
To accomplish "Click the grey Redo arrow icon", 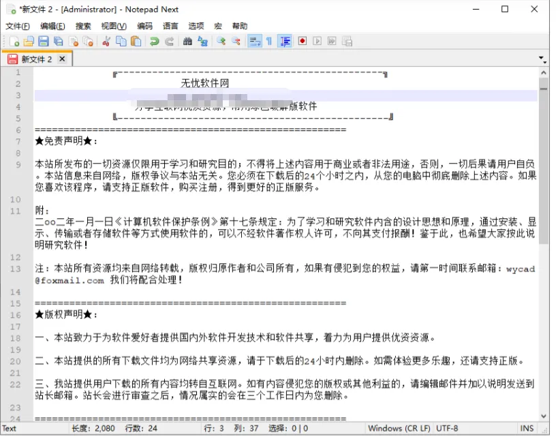I will [169, 42].
